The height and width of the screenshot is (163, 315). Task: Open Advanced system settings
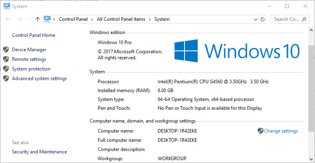[39, 78]
